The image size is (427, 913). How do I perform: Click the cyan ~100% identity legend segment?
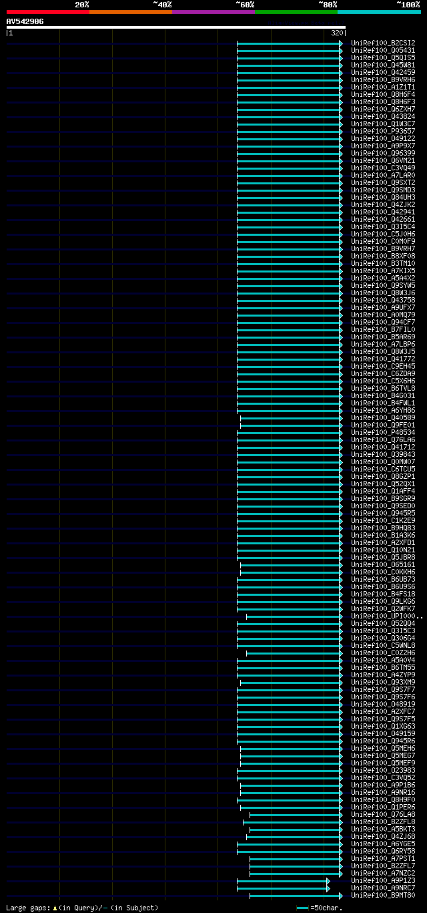(379, 11)
